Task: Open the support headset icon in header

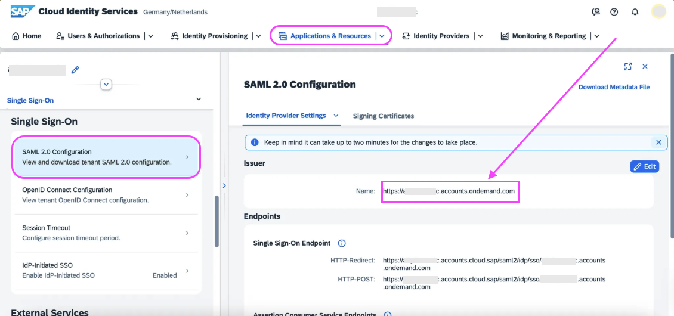Action: tap(595, 11)
